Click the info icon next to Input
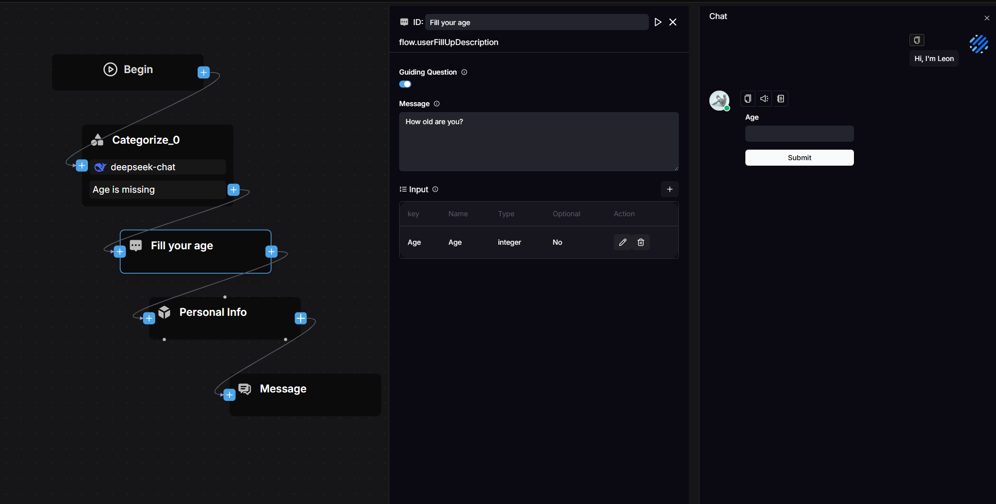996x504 pixels. [x=435, y=189]
